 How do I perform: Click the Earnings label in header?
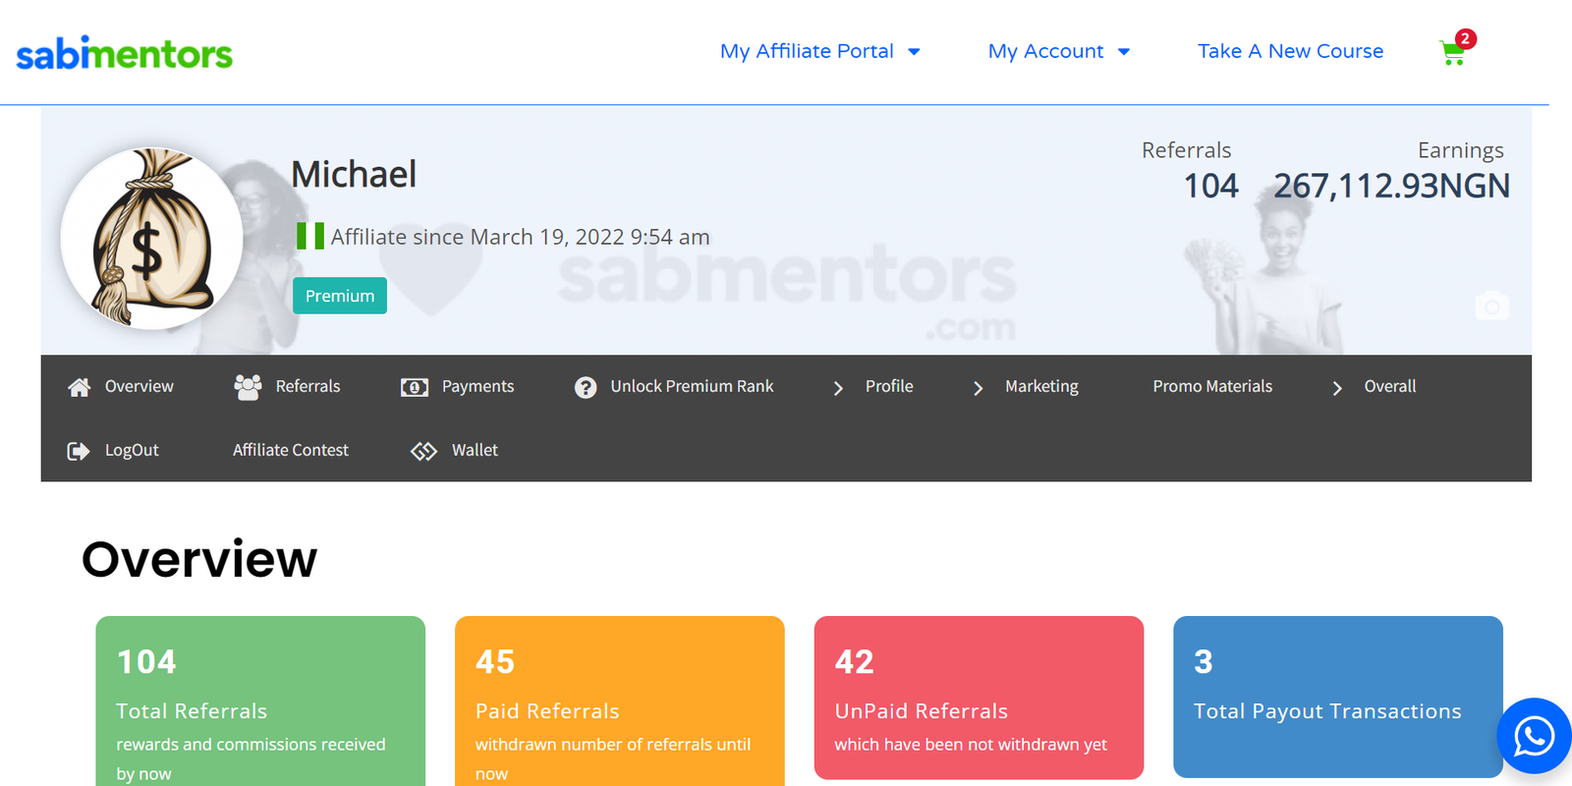pyautogui.click(x=1460, y=150)
